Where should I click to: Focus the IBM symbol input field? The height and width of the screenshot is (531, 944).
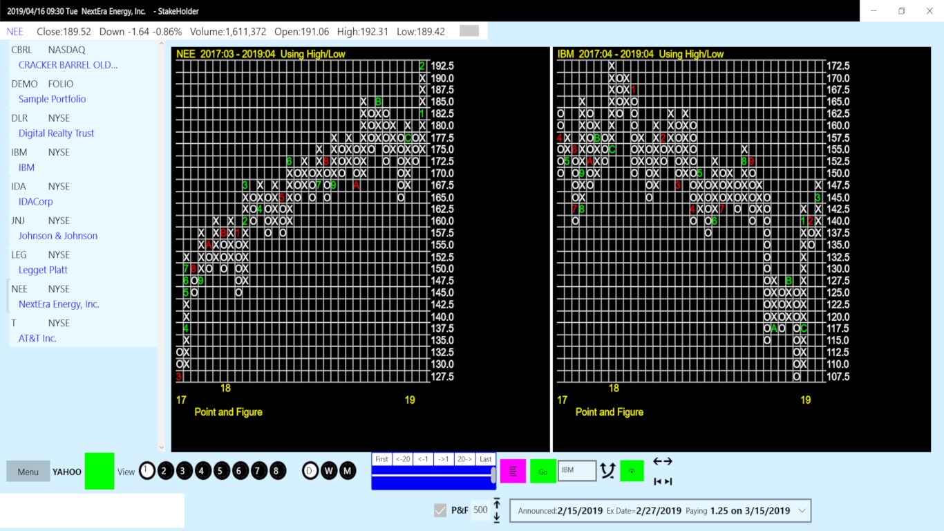point(577,470)
